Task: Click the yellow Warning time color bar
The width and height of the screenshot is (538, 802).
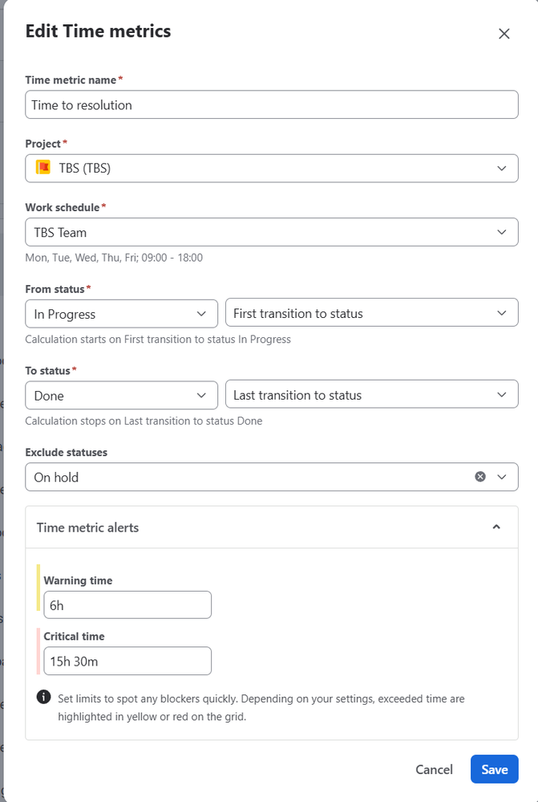Action: point(38,588)
